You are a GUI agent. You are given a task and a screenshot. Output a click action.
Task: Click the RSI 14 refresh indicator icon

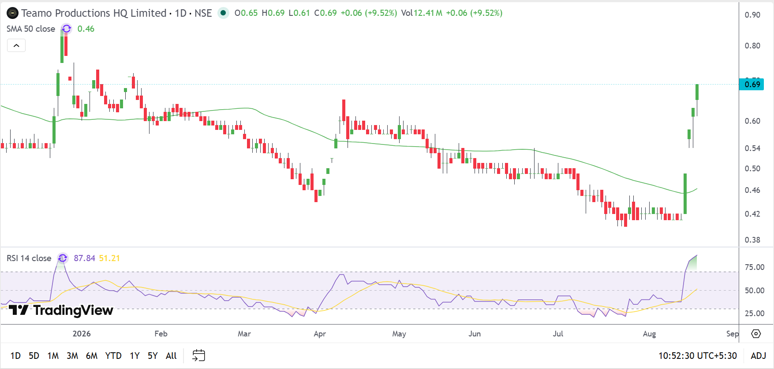pos(63,258)
